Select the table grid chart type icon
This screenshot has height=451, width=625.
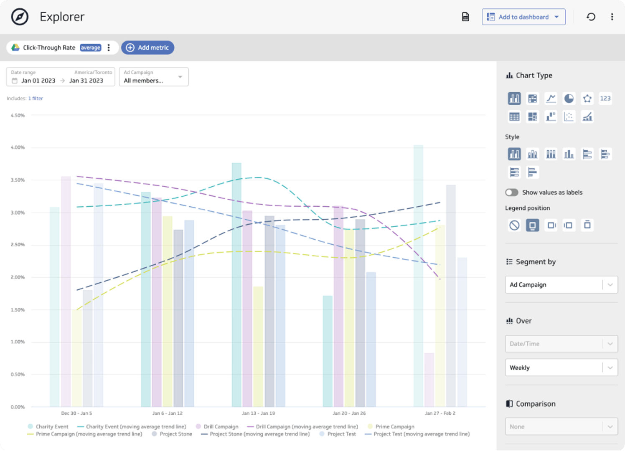pos(514,117)
